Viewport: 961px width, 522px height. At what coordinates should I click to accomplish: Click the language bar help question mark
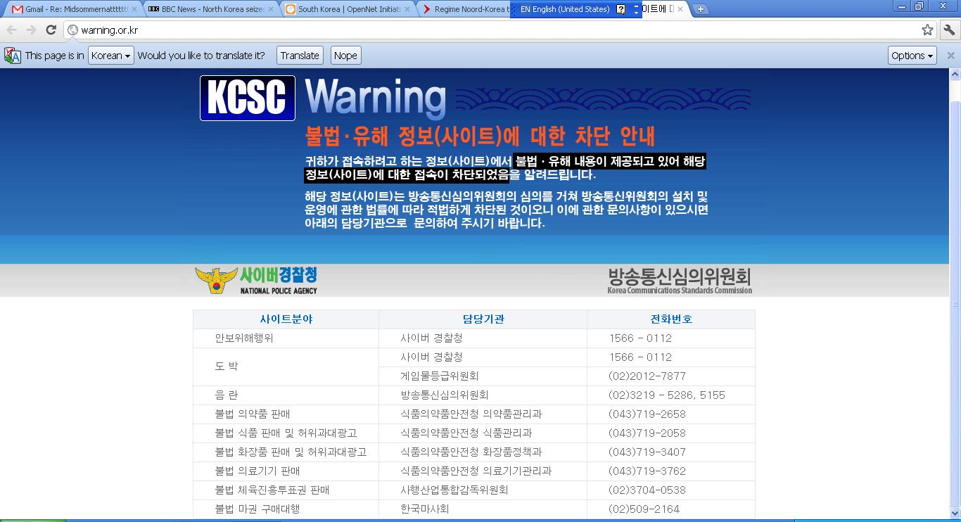click(620, 9)
